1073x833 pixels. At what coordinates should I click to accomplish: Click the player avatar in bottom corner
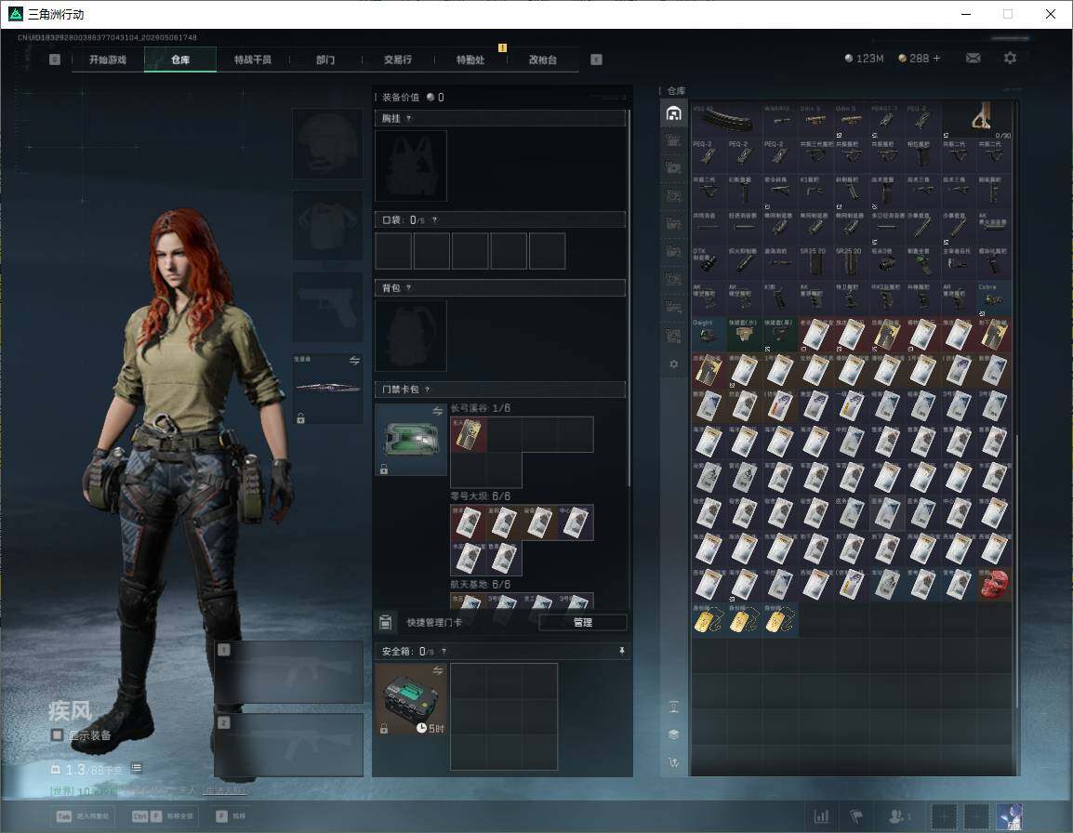(1010, 816)
